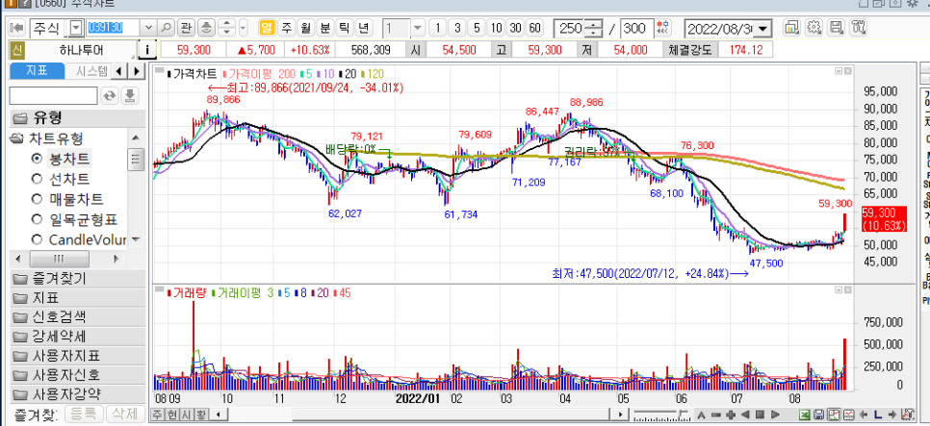The width and height of the screenshot is (930, 426).
Task: Open the stock info 'i' button
Action: 147,50
